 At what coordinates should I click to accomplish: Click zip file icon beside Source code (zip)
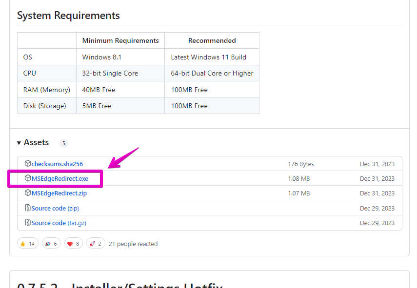pyautogui.click(x=28, y=208)
